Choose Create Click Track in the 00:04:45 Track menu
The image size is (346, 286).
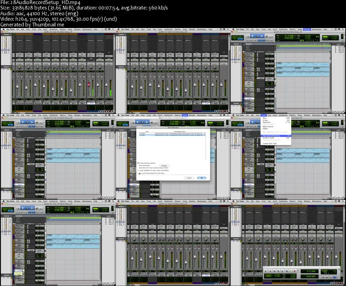[x=276, y=144]
